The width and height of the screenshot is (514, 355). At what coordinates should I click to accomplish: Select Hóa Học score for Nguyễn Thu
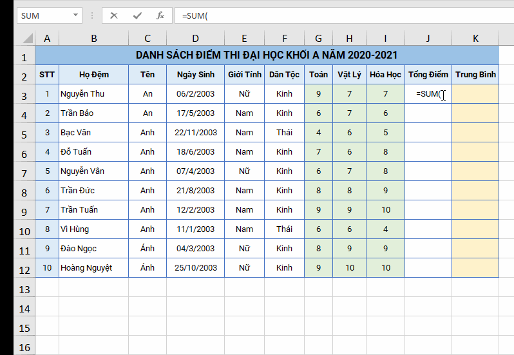click(x=385, y=94)
